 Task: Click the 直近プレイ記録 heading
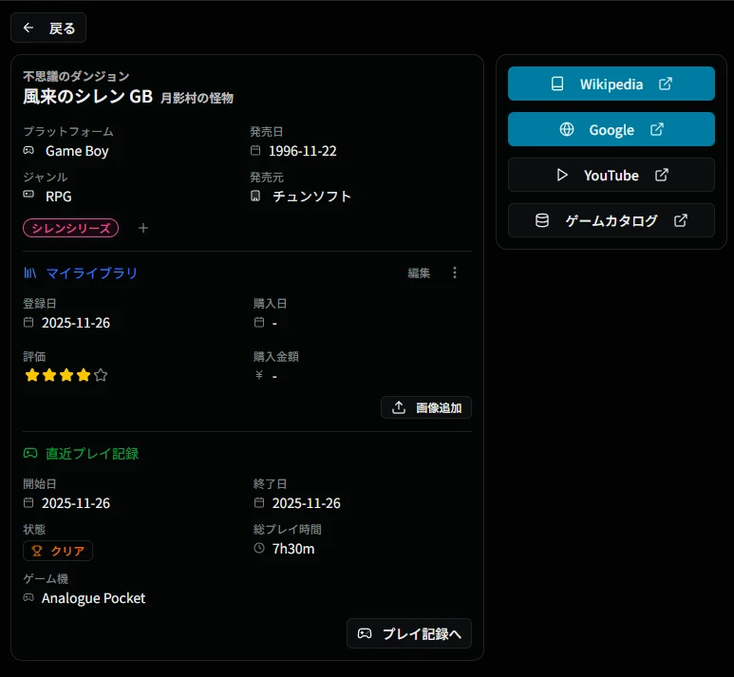(x=92, y=453)
